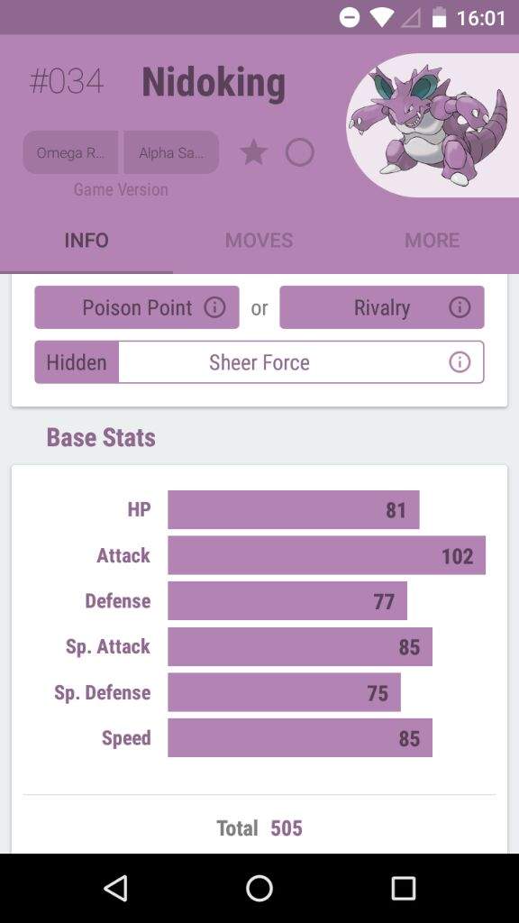Image resolution: width=519 pixels, height=923 pixels.
Task: Tap the Attack stat bar showing 102
Action: (x=326, y=555)
